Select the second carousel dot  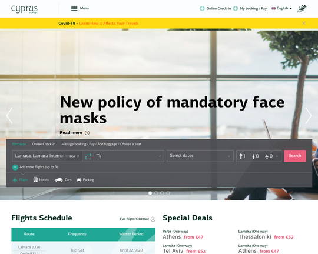[156, 193]
